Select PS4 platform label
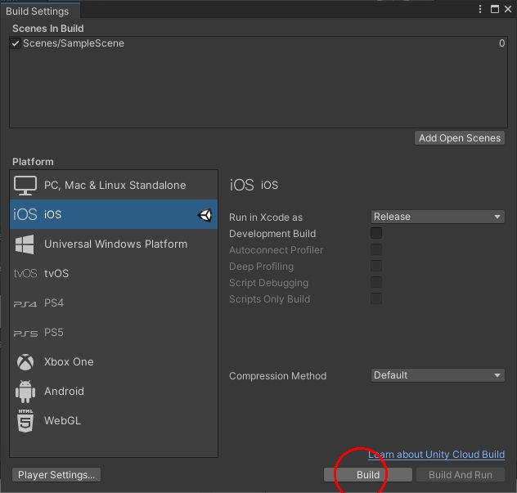Screen dimensions: 517x493 click(x=54, y=303)
